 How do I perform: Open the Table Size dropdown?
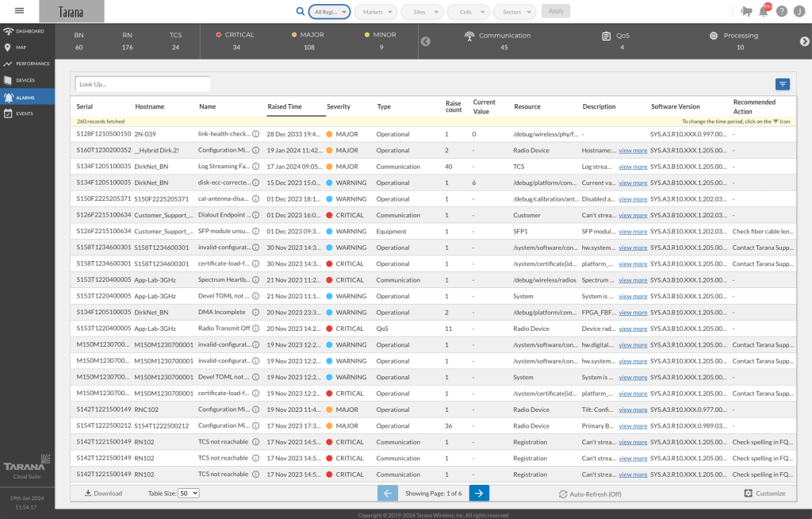(x=189, y=493)
